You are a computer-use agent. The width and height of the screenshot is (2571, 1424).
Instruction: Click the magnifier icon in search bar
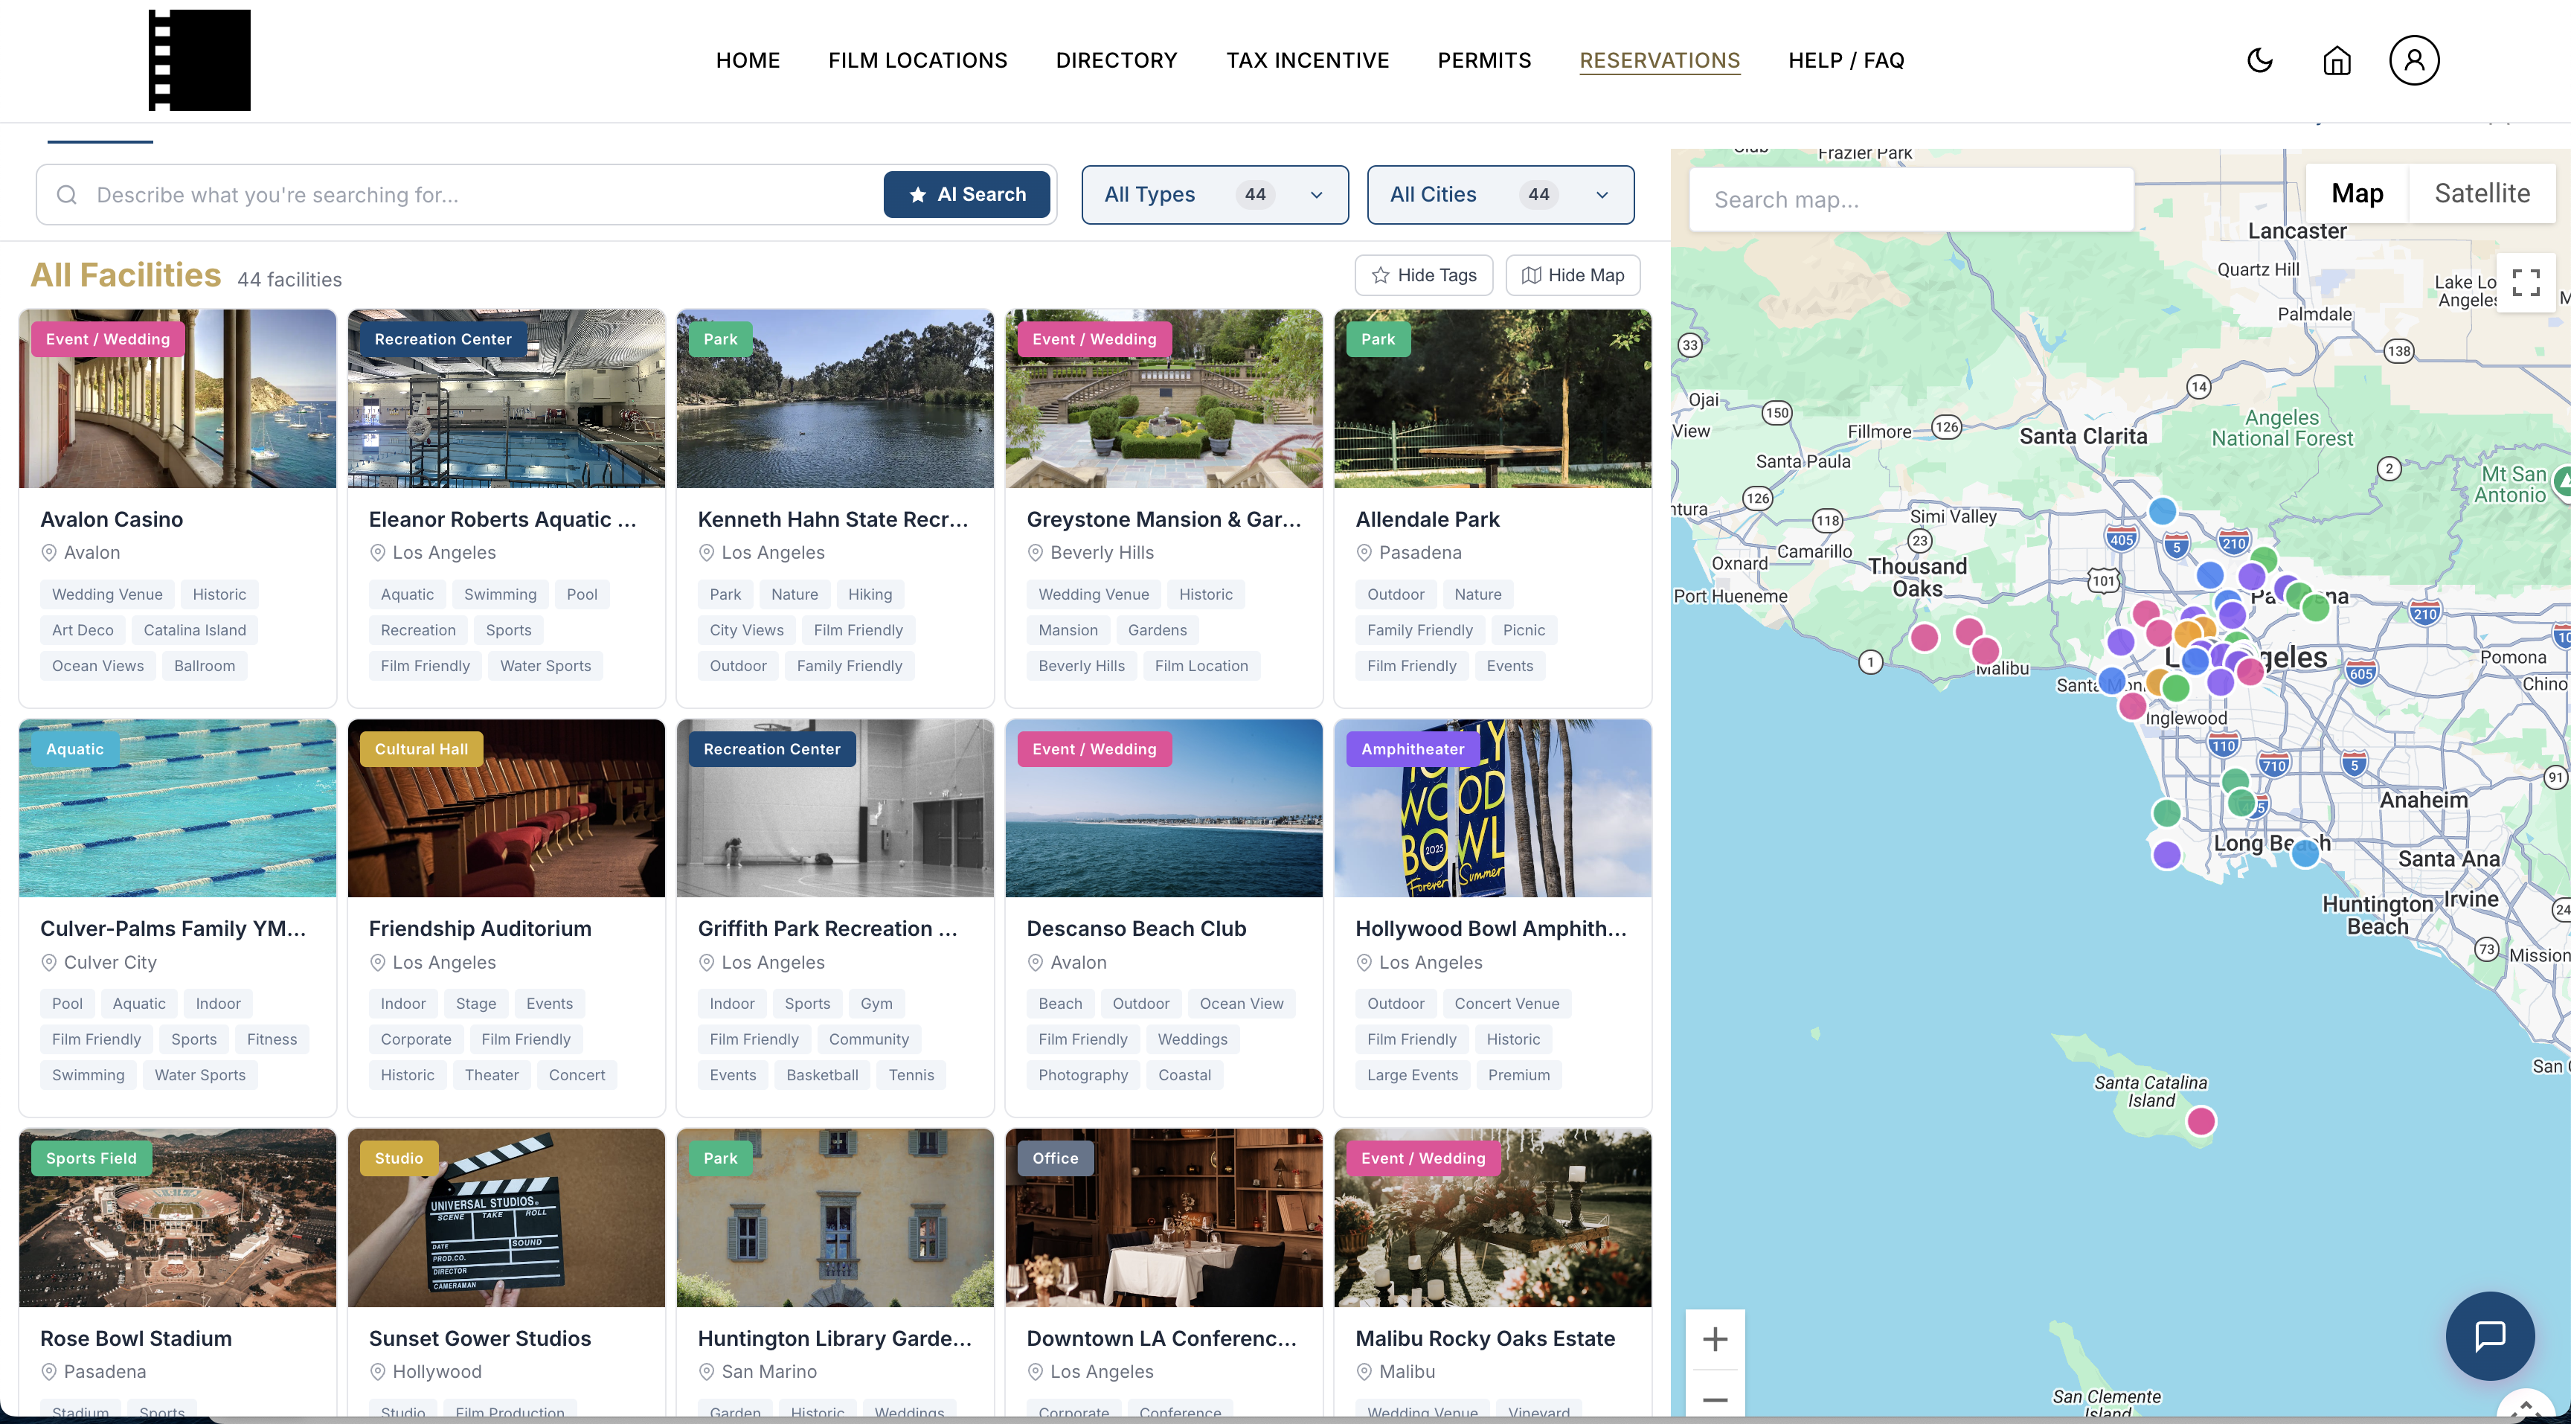tap(67, 195)
